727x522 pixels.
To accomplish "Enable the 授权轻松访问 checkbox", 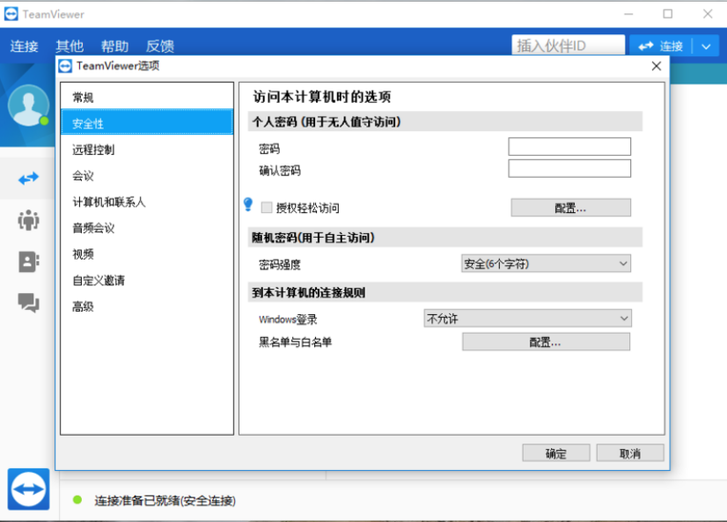I will tap(267, 207).
